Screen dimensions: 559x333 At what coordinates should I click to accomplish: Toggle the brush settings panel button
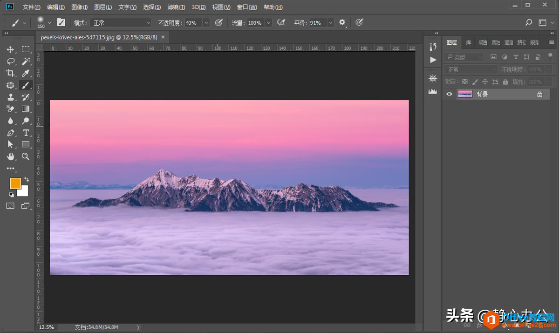pyautogui.click(x=61, y=22)
